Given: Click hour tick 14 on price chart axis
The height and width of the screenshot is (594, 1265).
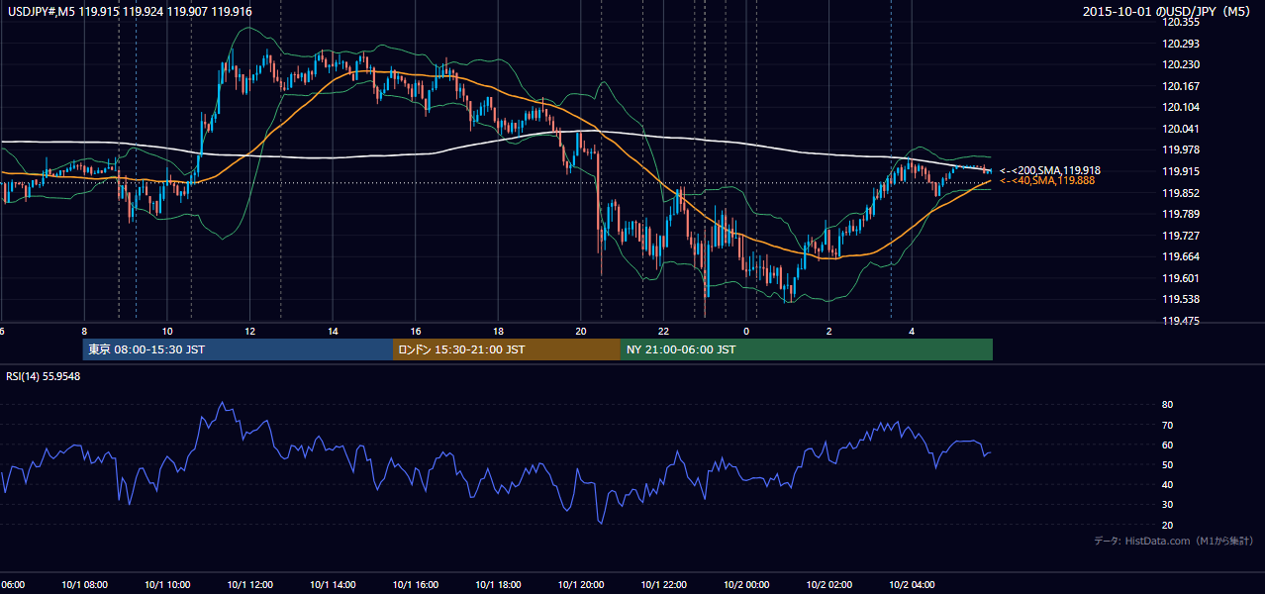Looking at the screenshot, I should click(333, 331).
